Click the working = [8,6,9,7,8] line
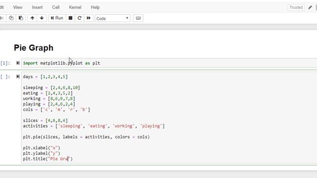317x178 pixels. click(49, 99)
